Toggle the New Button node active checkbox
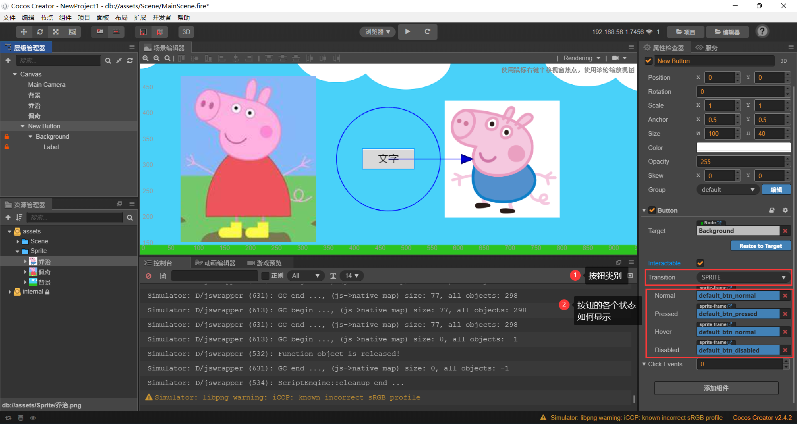797x424 pixels. tap(648, 61)
